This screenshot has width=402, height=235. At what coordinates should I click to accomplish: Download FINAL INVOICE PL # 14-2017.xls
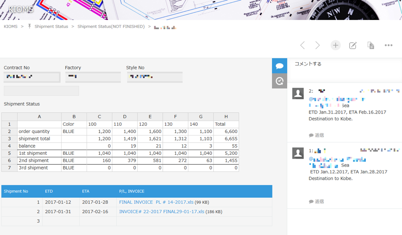point(156,202)
